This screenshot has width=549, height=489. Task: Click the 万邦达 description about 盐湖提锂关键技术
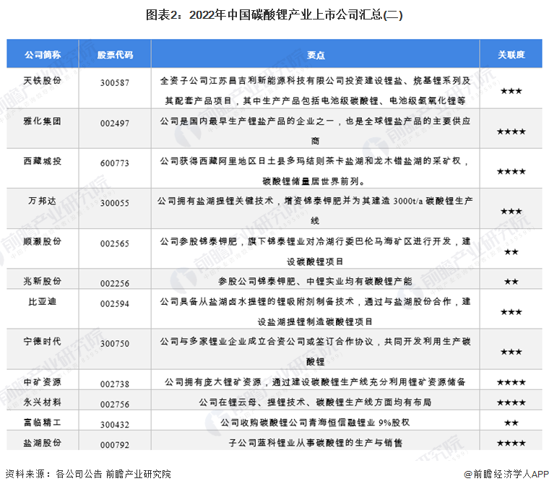(315, 211)
